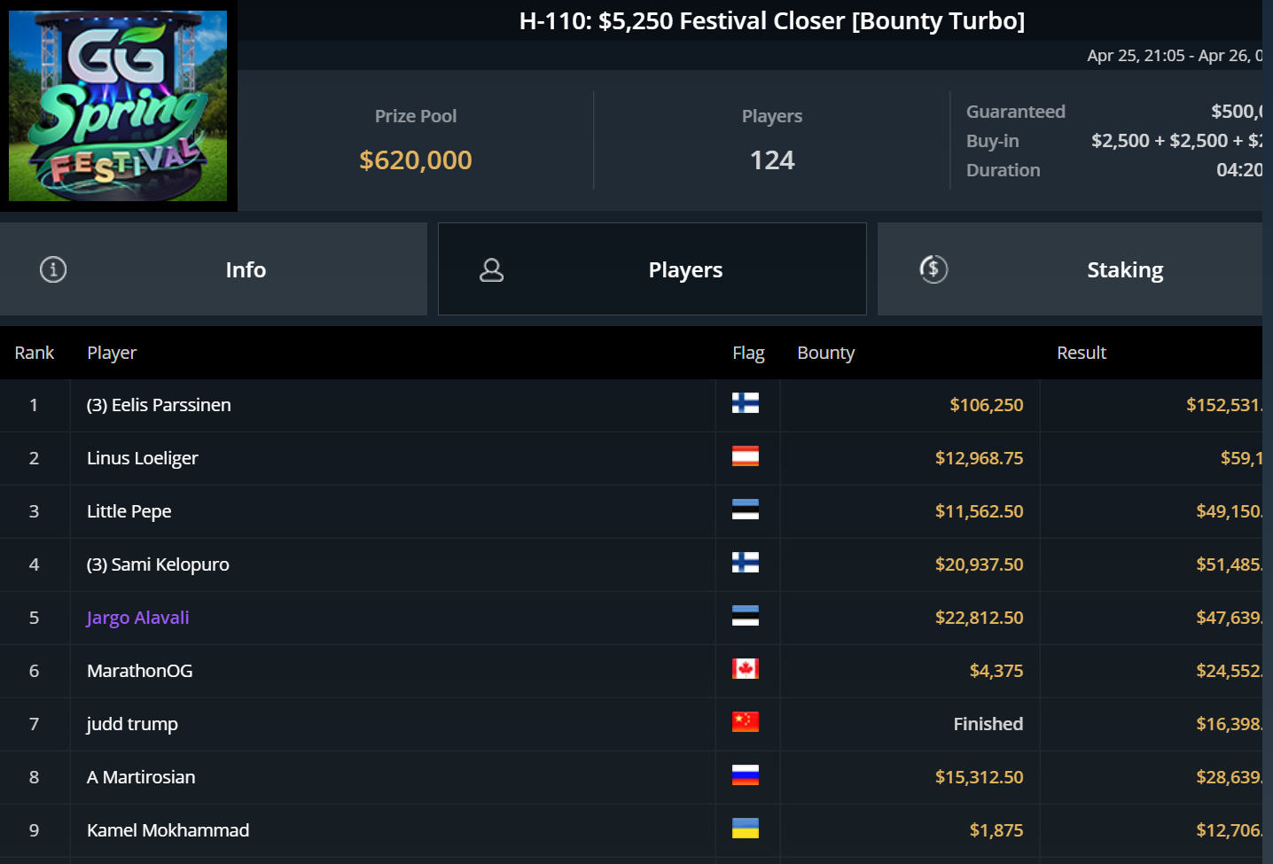
Task: Click the GG Spring Festival logo
Action: pyautogui.click(x=118, y=105)
